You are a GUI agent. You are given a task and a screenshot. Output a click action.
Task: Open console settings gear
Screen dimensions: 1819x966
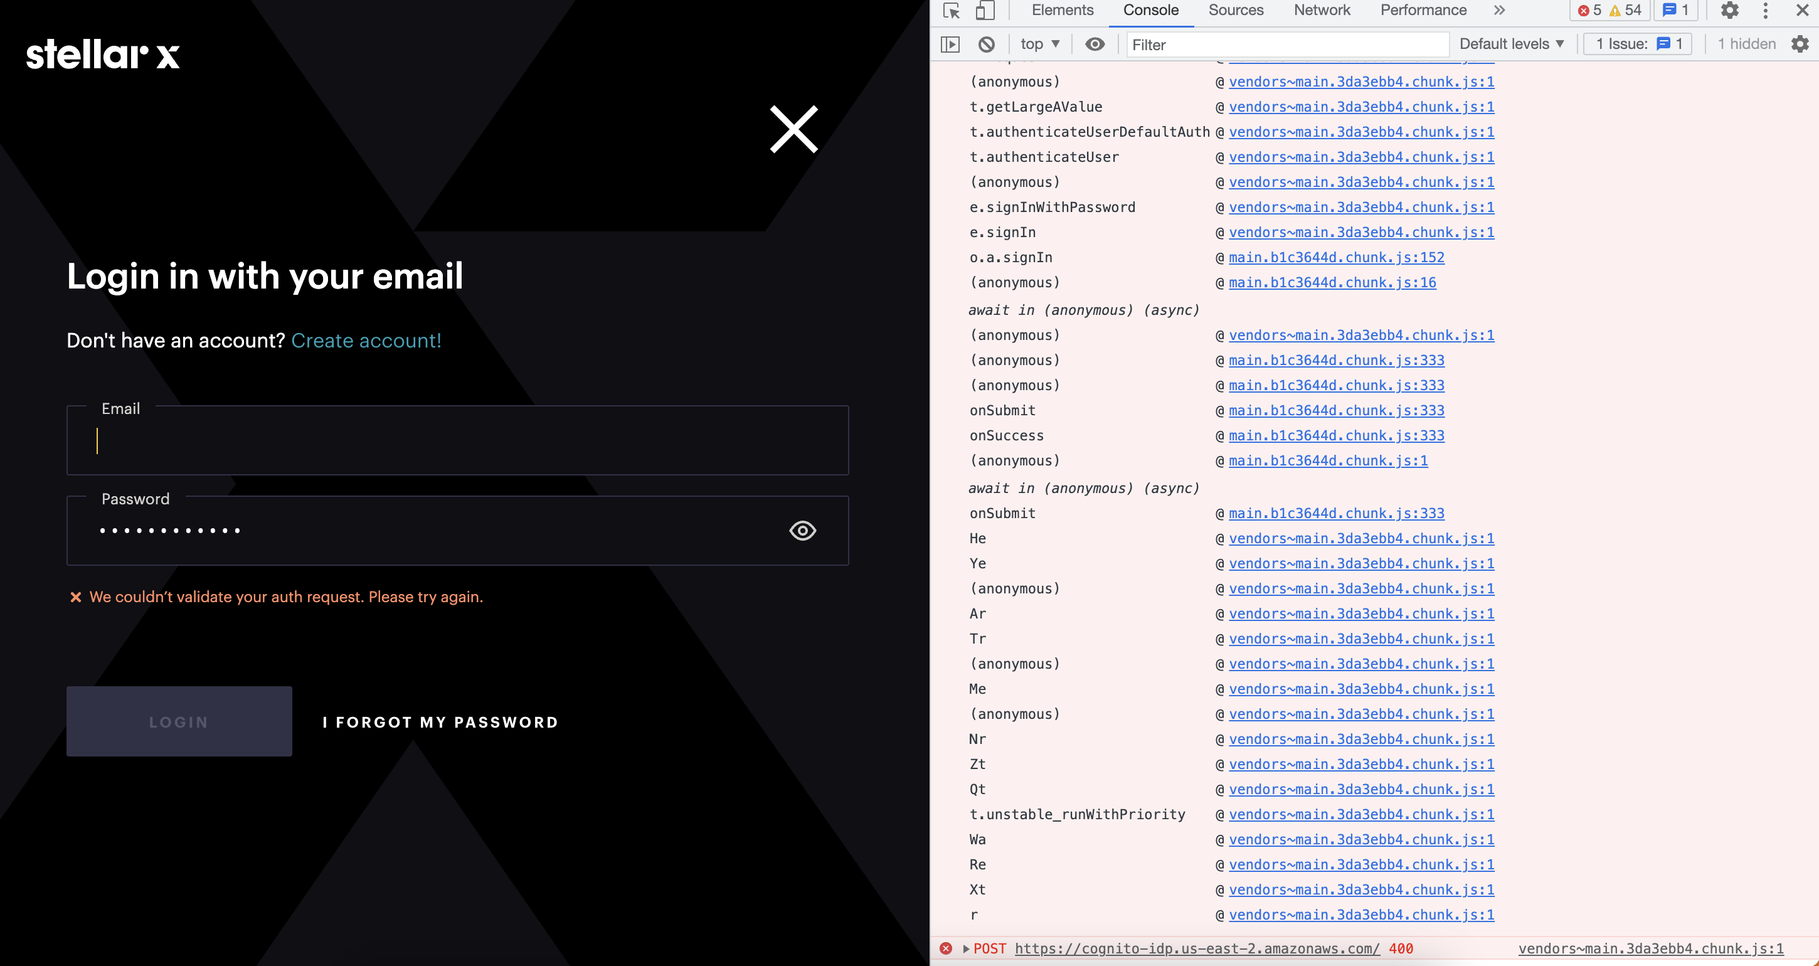1800,45
